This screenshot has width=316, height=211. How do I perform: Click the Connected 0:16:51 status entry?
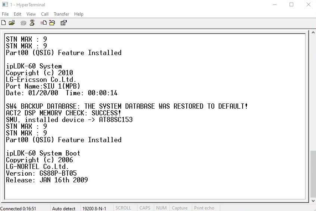[x=18, y=208]
